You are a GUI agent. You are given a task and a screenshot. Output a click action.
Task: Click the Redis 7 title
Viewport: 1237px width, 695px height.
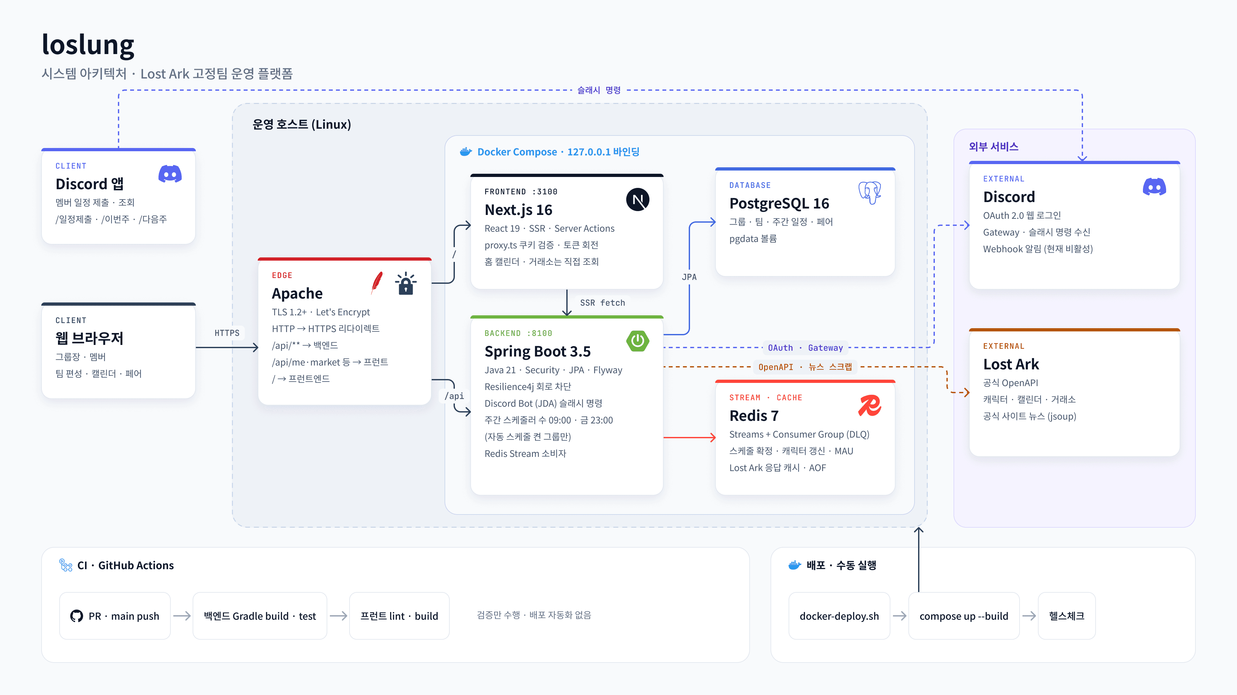point(753,415)
